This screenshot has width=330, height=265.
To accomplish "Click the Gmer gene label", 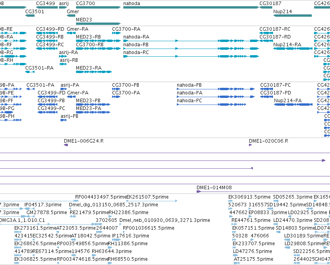I will click(x=73, y=12).
